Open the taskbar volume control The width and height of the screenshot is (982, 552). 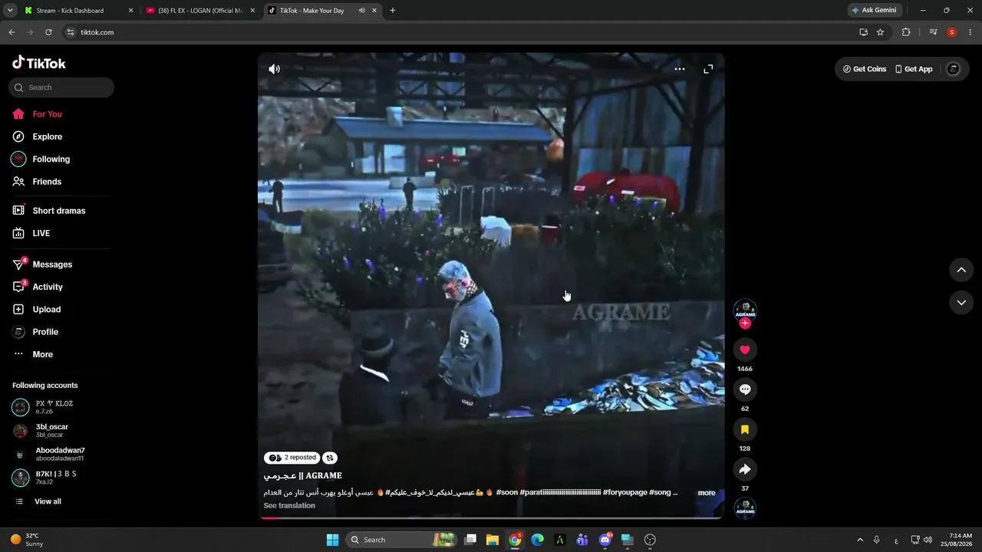[x=928, y=540]
